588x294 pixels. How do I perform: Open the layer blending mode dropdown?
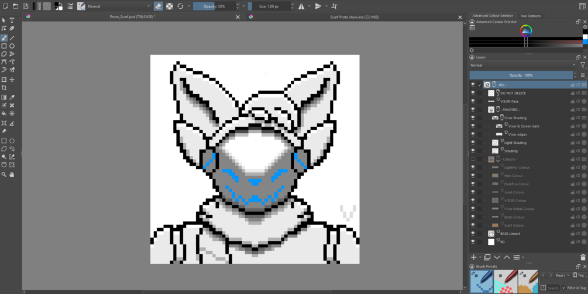(523, 65)
